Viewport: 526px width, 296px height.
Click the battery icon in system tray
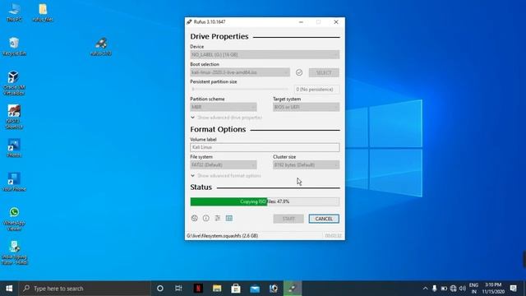[444, 289]
